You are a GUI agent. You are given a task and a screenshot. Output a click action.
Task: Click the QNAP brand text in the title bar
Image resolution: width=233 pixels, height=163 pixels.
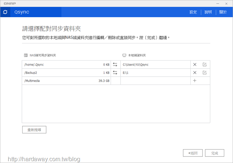tap(10, 4)
